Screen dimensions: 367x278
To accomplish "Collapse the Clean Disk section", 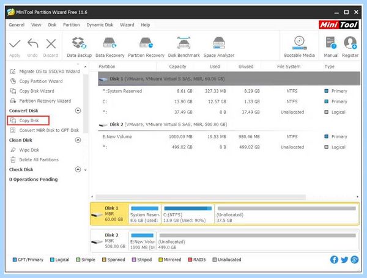I will [x=78, y=140].
